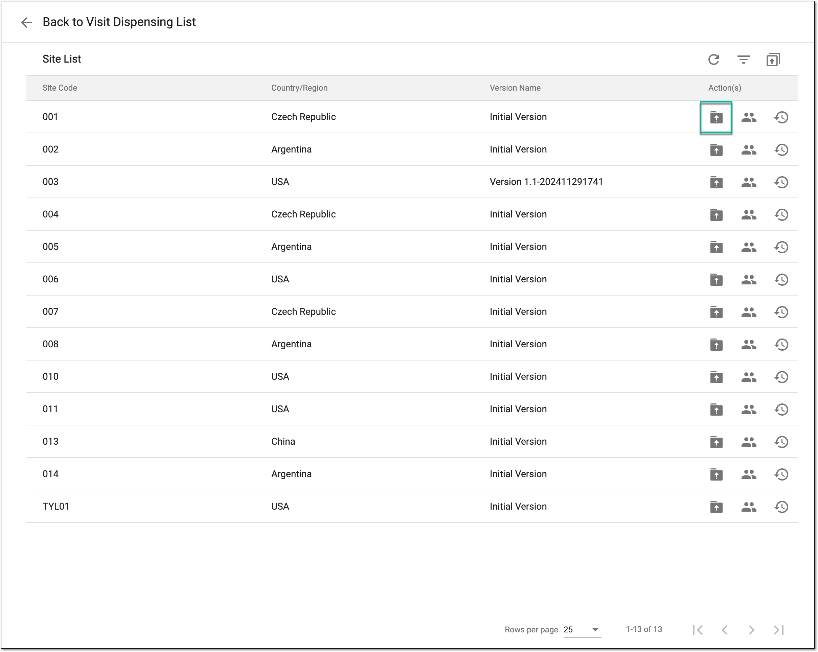
Task: Click the Site Code column header
Action: (60, 88)
